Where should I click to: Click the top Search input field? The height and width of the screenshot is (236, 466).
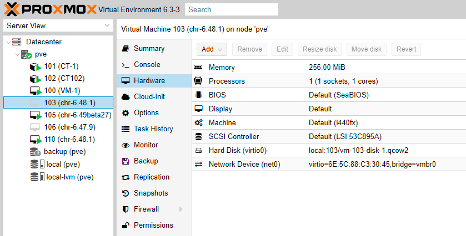(232, 9)
